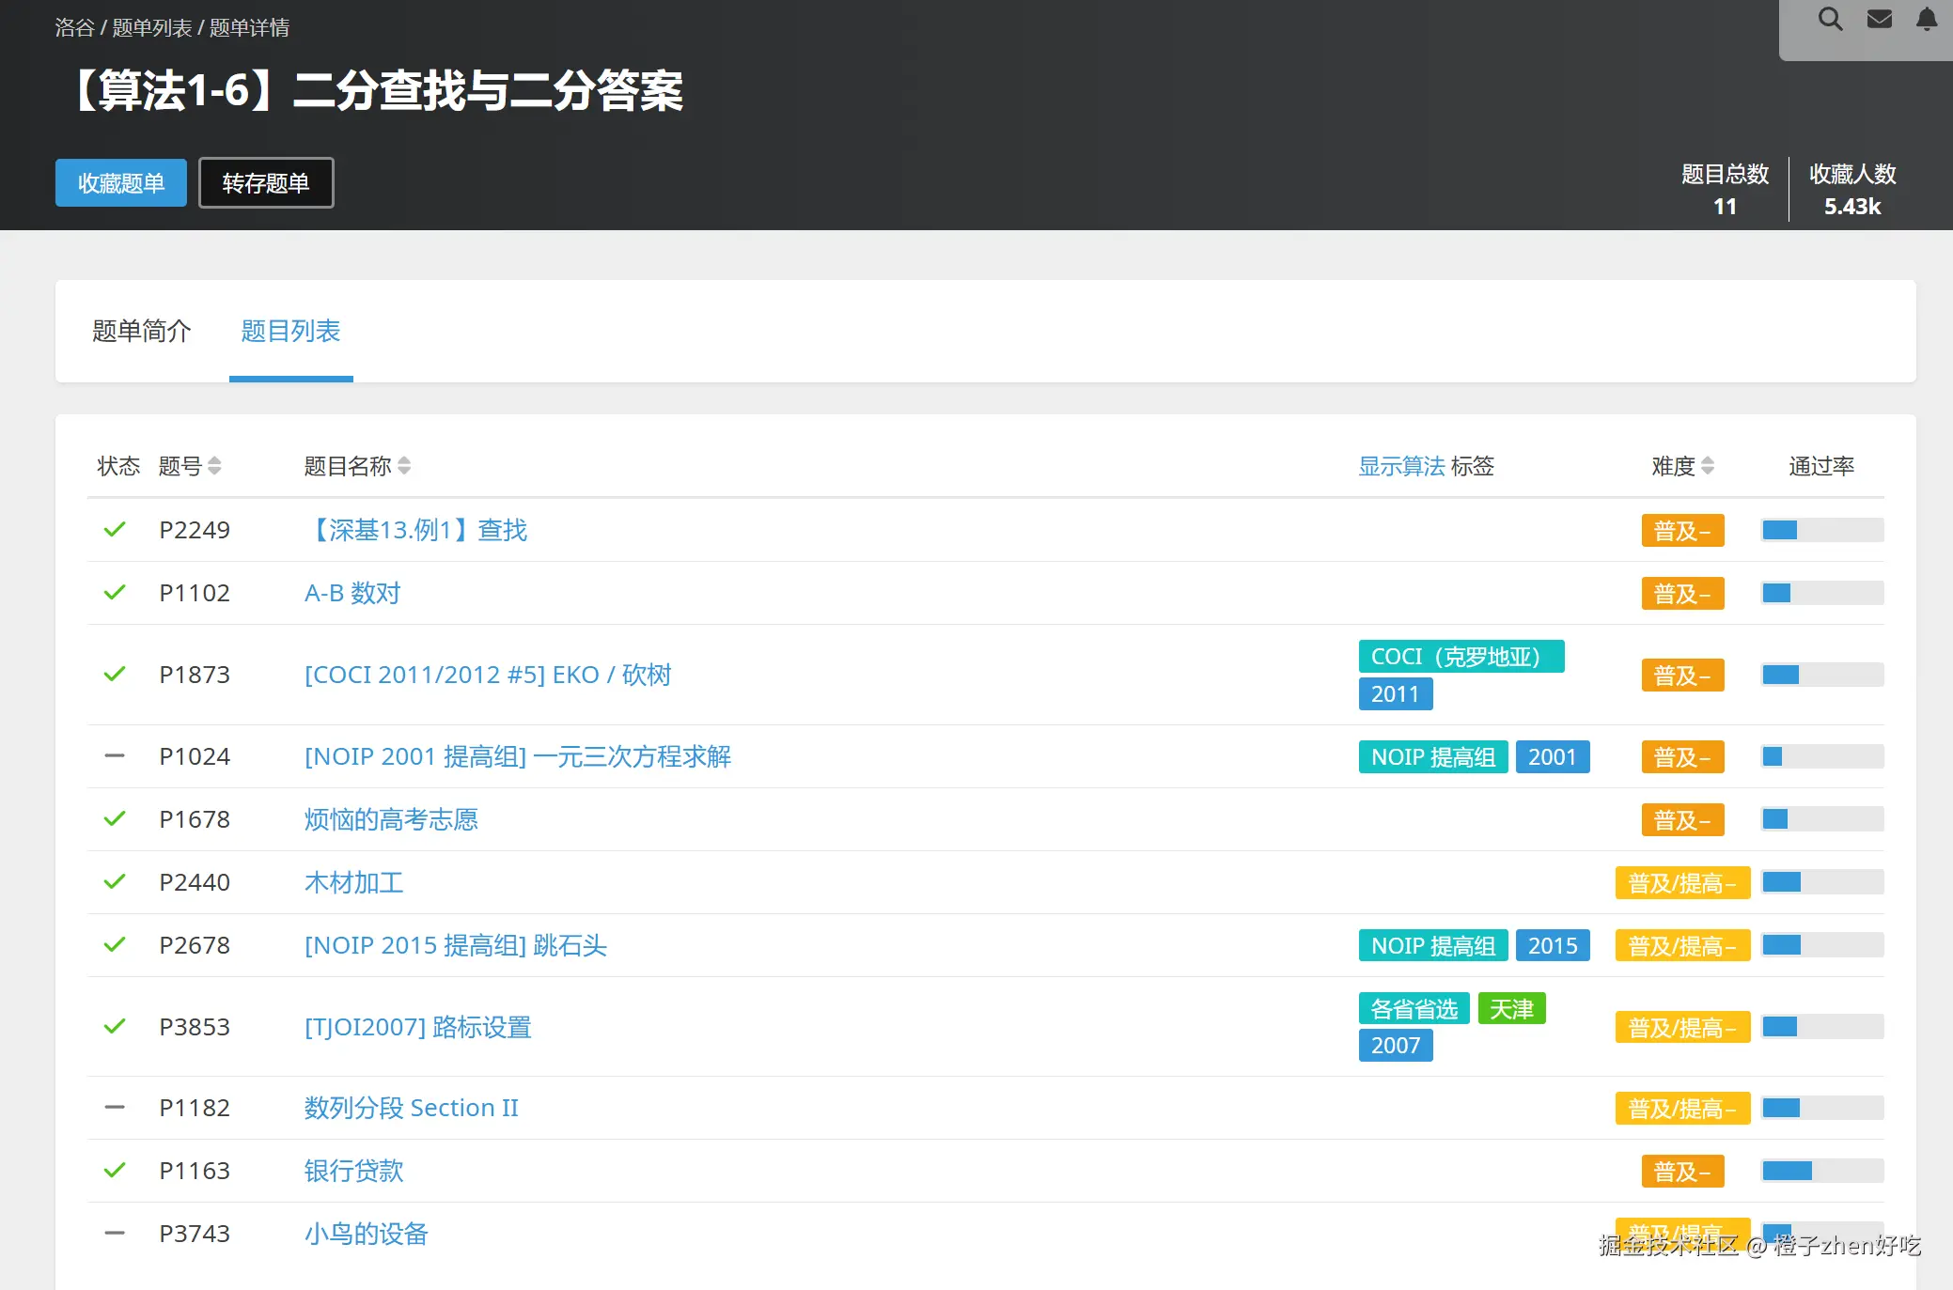Sort problems by 题号 column

click(213, 465)
